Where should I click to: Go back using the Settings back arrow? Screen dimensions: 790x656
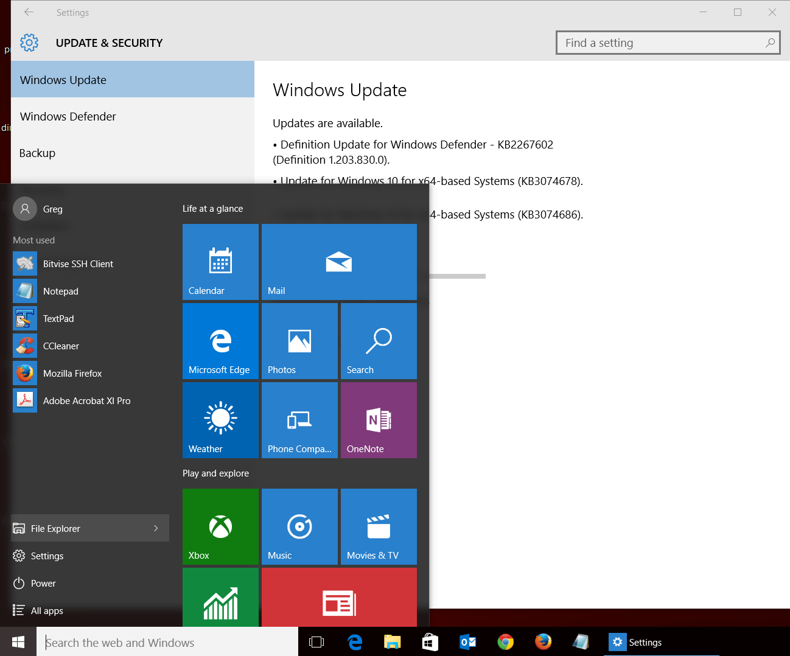point(29,12)
